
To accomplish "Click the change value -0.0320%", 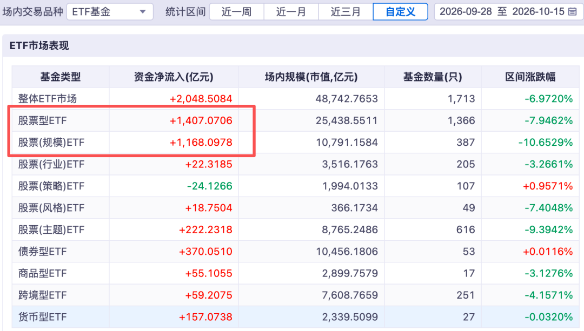I will click(x=549, y=318).
